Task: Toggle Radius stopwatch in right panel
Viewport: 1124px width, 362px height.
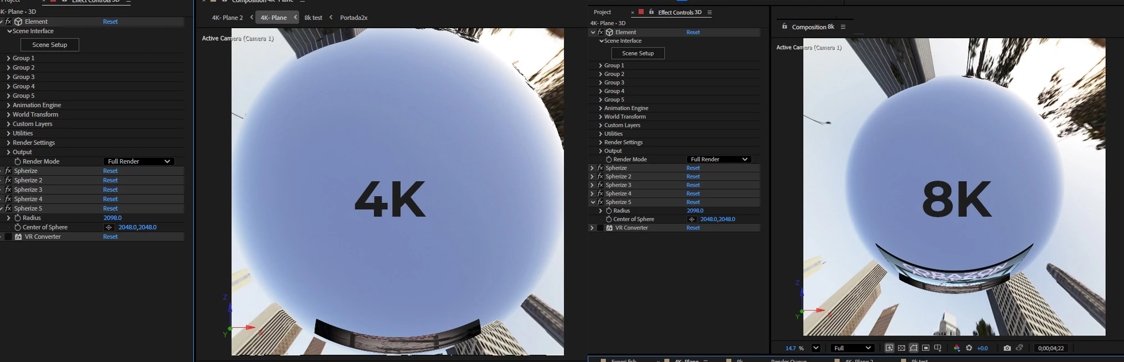Action: [609, 211]
